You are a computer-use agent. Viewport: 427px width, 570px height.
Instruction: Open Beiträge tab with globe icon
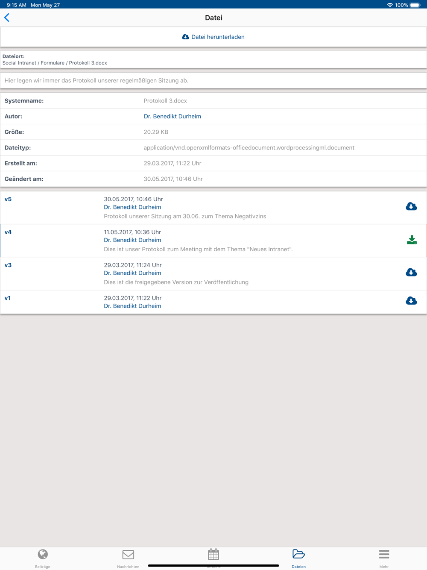pos(43,558)
